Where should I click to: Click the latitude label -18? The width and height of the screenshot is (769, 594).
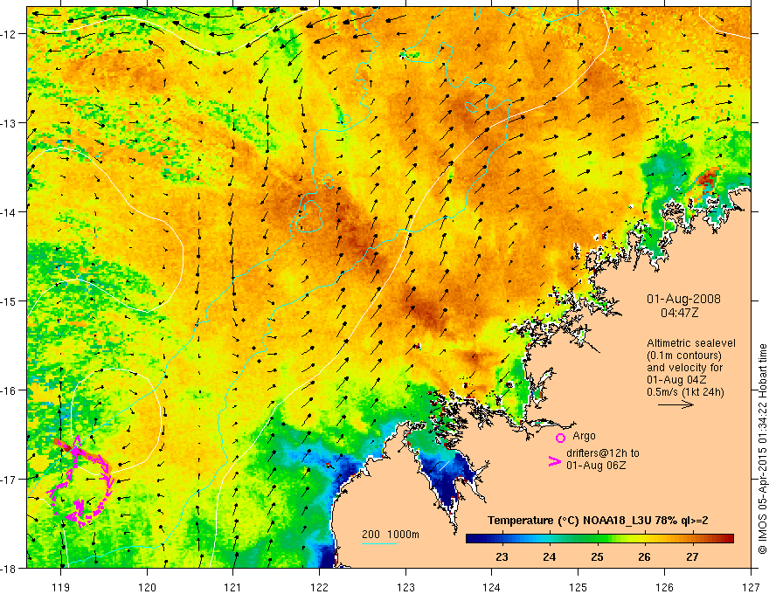click(10, 568)
